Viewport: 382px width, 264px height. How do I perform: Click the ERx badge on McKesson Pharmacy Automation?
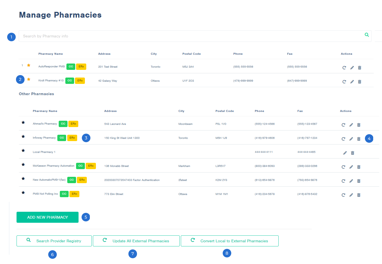click(91, 166)
